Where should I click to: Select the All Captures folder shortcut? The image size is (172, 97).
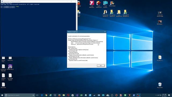112,13
